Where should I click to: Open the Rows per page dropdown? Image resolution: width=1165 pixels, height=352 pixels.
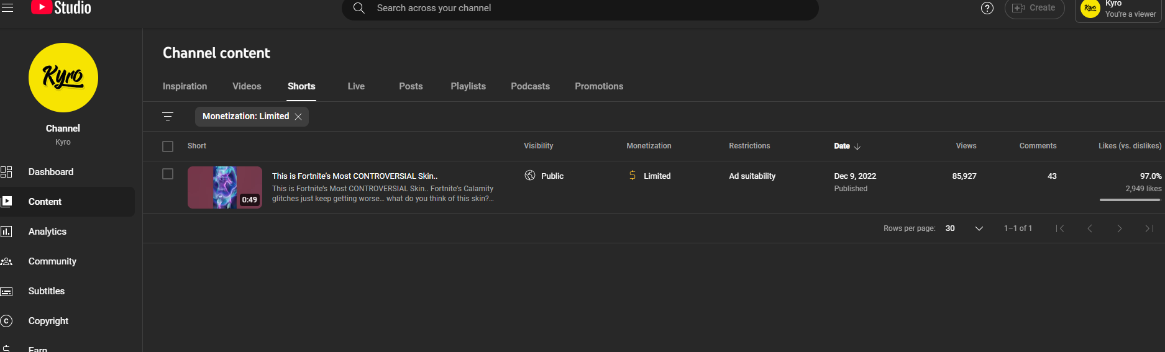pos(964,228)
